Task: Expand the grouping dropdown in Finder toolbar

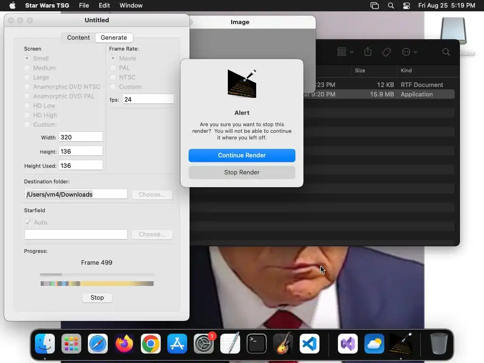Action: pyautogui.click(x=345, y=52)
